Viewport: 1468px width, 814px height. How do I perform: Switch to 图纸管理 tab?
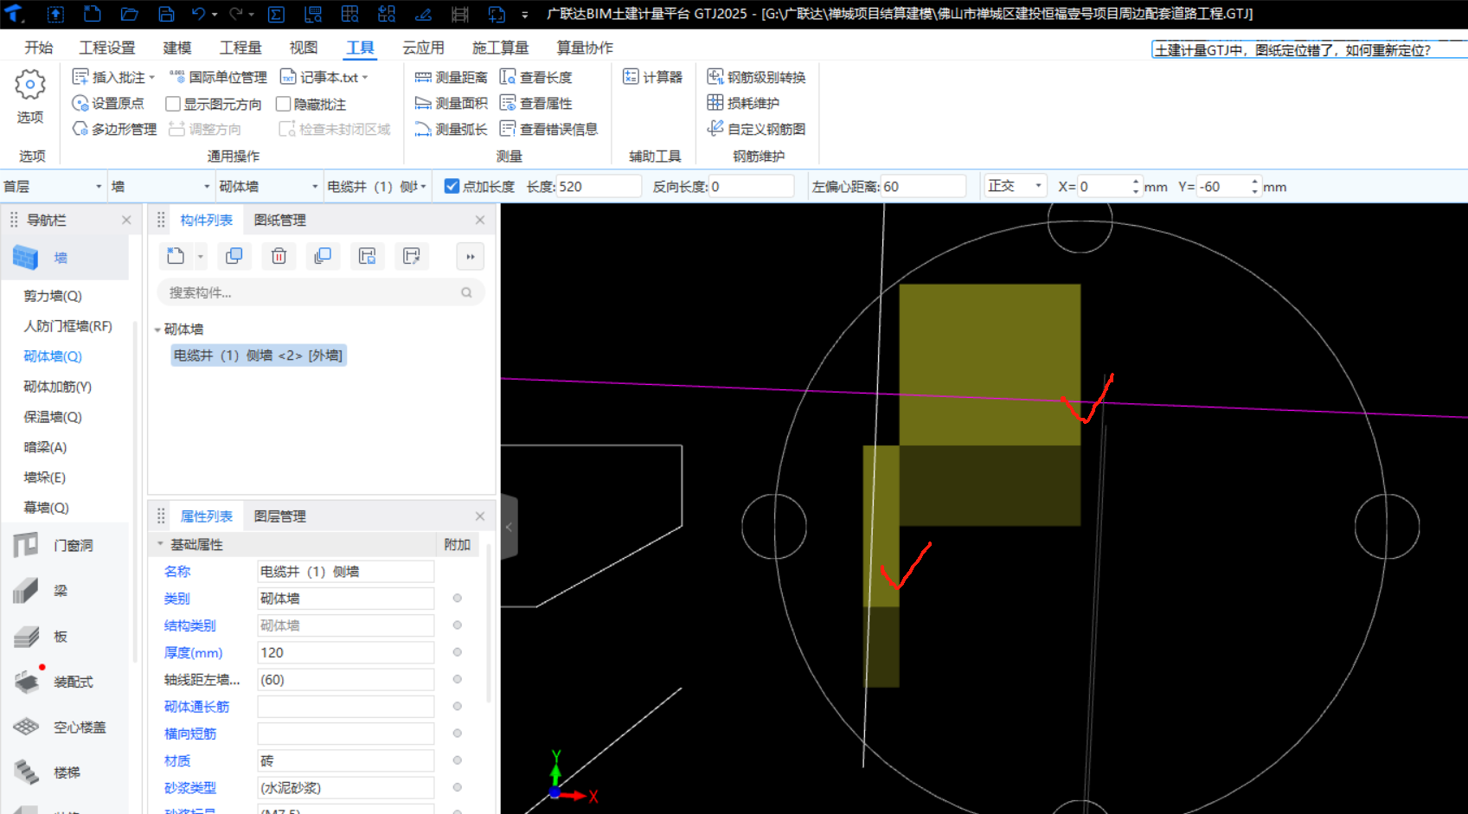(280, 220)
